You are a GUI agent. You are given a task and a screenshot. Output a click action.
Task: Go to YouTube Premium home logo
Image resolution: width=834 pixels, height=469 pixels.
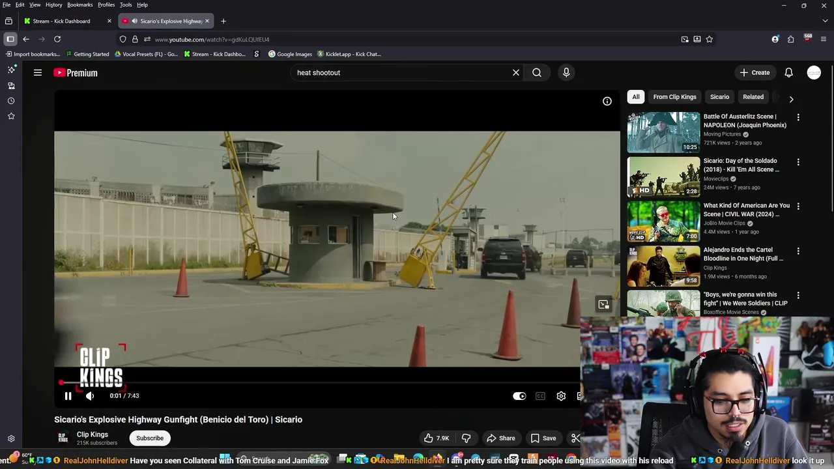click(x=76, y=73)
